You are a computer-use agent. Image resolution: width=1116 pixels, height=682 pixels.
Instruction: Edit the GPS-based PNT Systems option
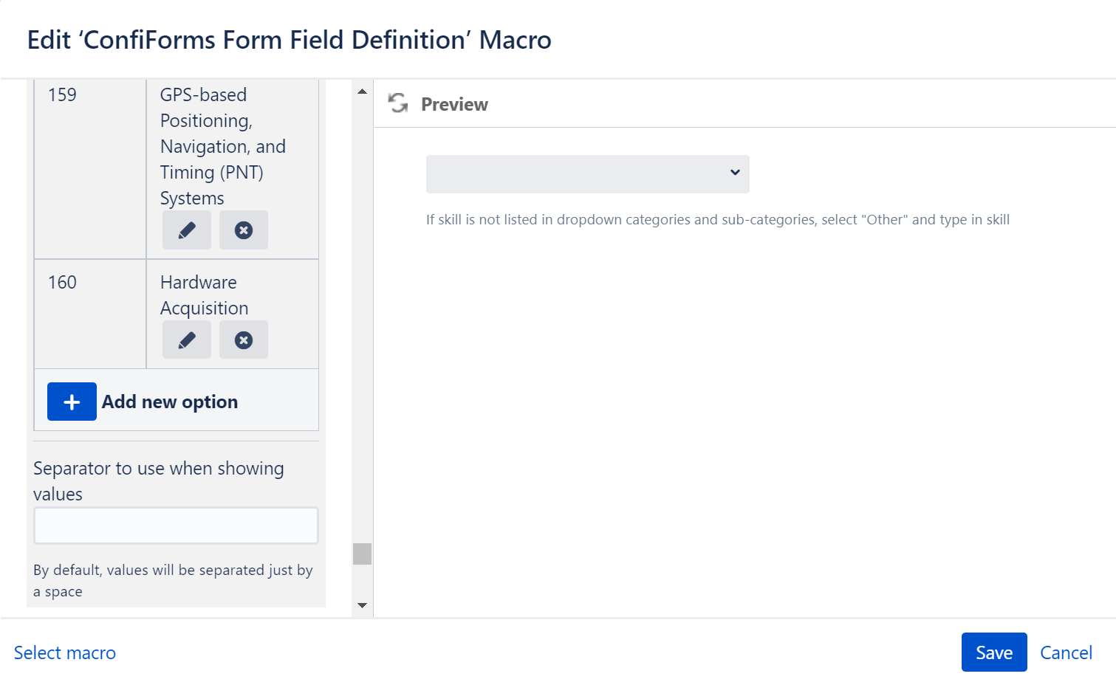(186, 230)
